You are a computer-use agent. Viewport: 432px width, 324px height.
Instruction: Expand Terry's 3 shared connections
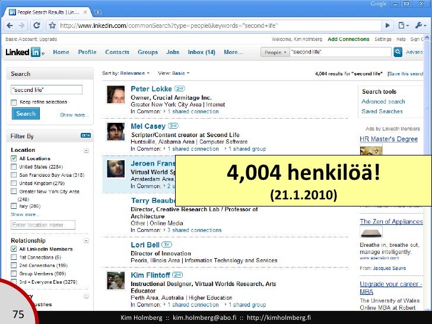click(194, 230)
